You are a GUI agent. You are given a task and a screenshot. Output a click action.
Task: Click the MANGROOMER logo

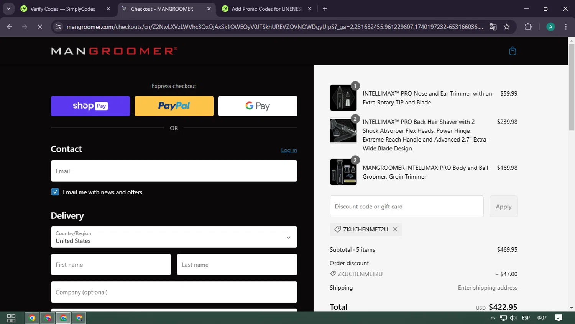click(114, 51)
